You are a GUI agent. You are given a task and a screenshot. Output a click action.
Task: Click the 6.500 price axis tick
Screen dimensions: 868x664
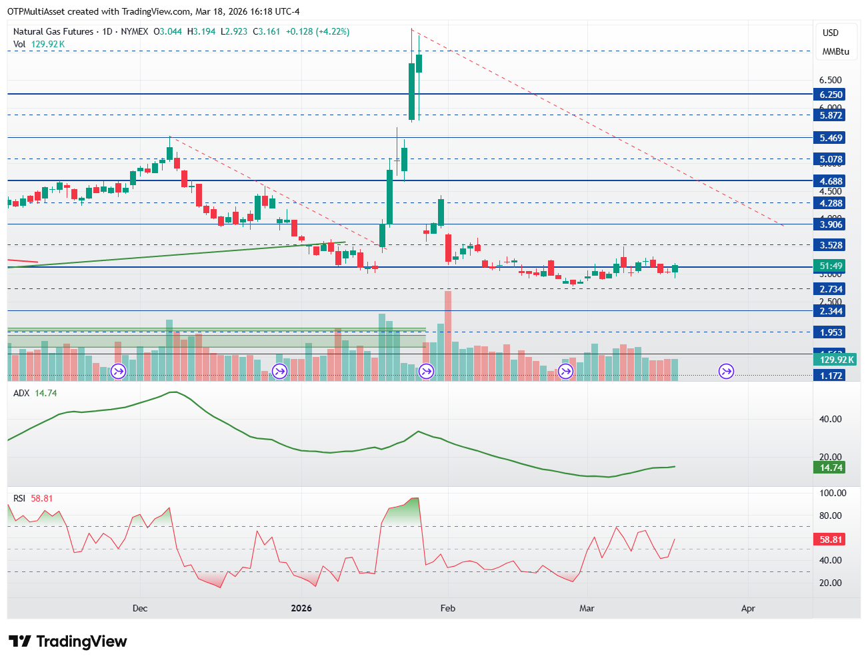pyautogui.click(x=830, y=80)
